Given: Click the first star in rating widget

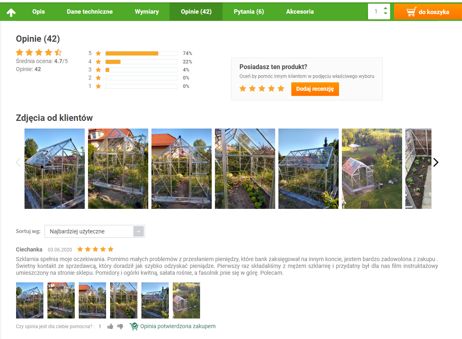Looking at the screenshot, I should coord(243,89).
